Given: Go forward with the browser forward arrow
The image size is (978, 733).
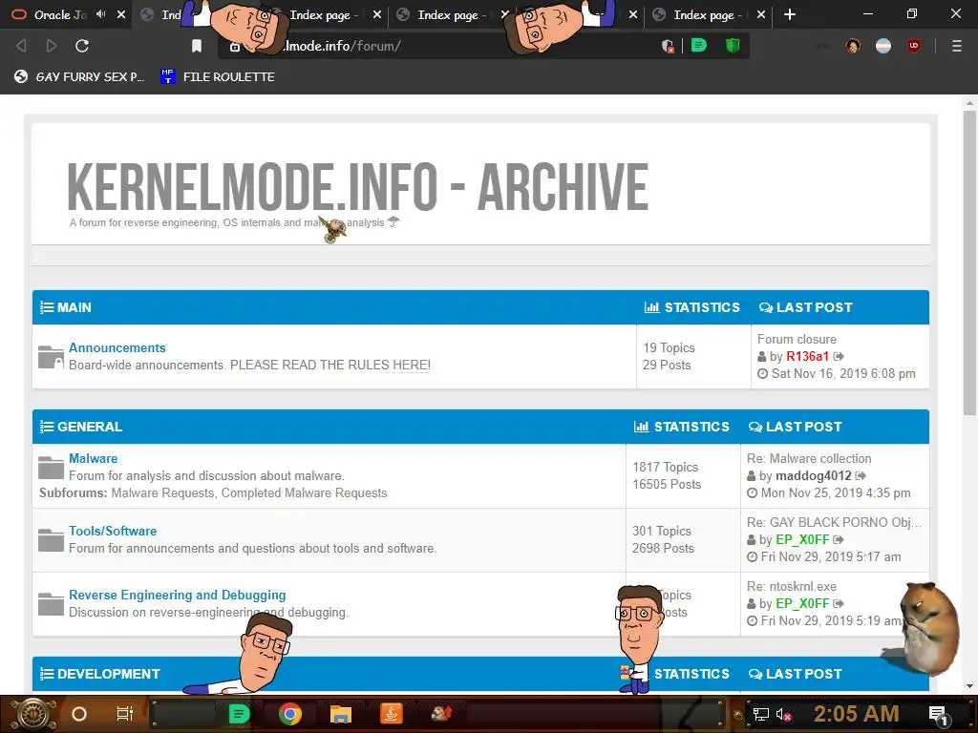Looking at the screenshot, I should [x=52, y=46].
